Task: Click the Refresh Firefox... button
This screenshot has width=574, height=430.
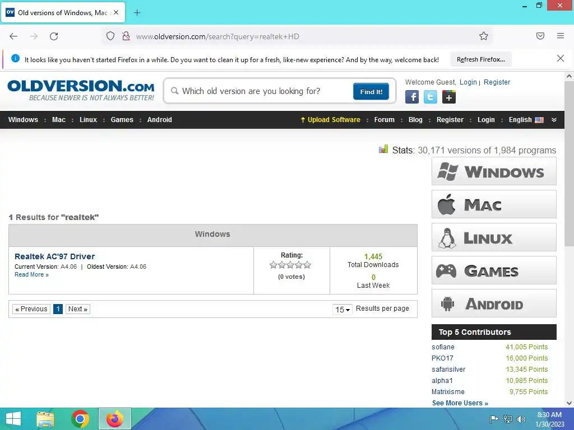Action: pos(480,59)
